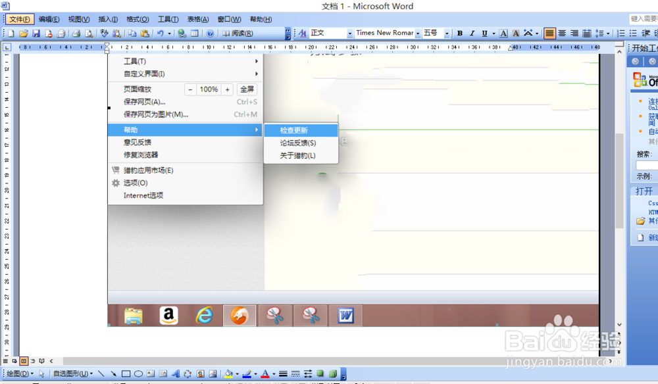Open the 插入 Insert menu
Screen dimensions: 658x384
point(108,19)
